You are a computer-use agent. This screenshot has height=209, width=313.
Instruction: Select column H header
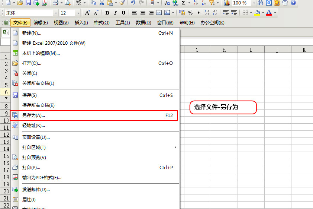click(x=224, y=50)
